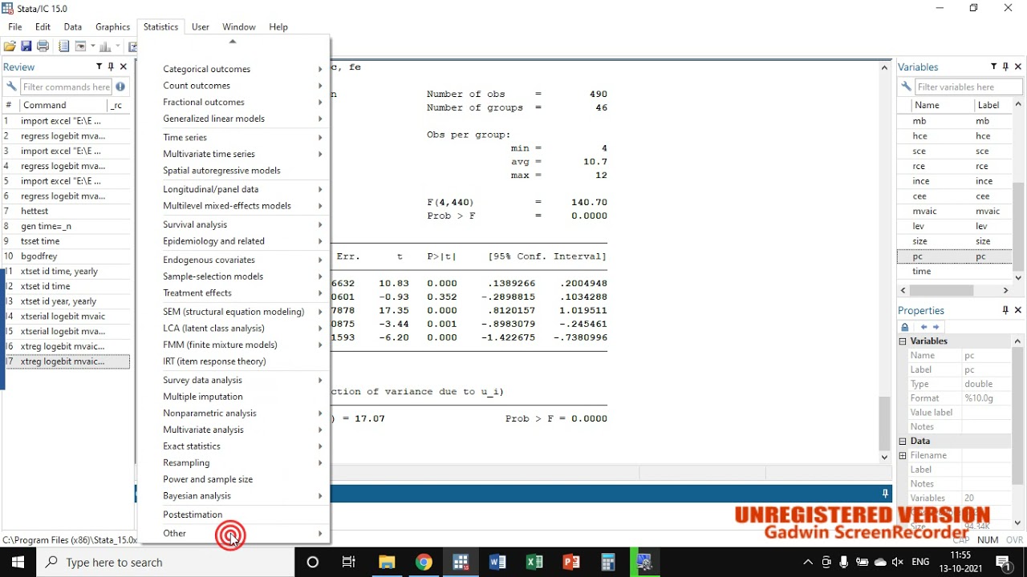Open Chrome from the taskbar

424,562
